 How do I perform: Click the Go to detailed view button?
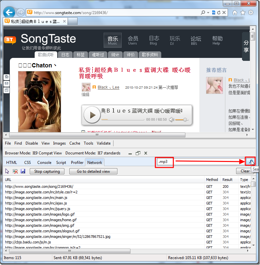pos(93,171)
